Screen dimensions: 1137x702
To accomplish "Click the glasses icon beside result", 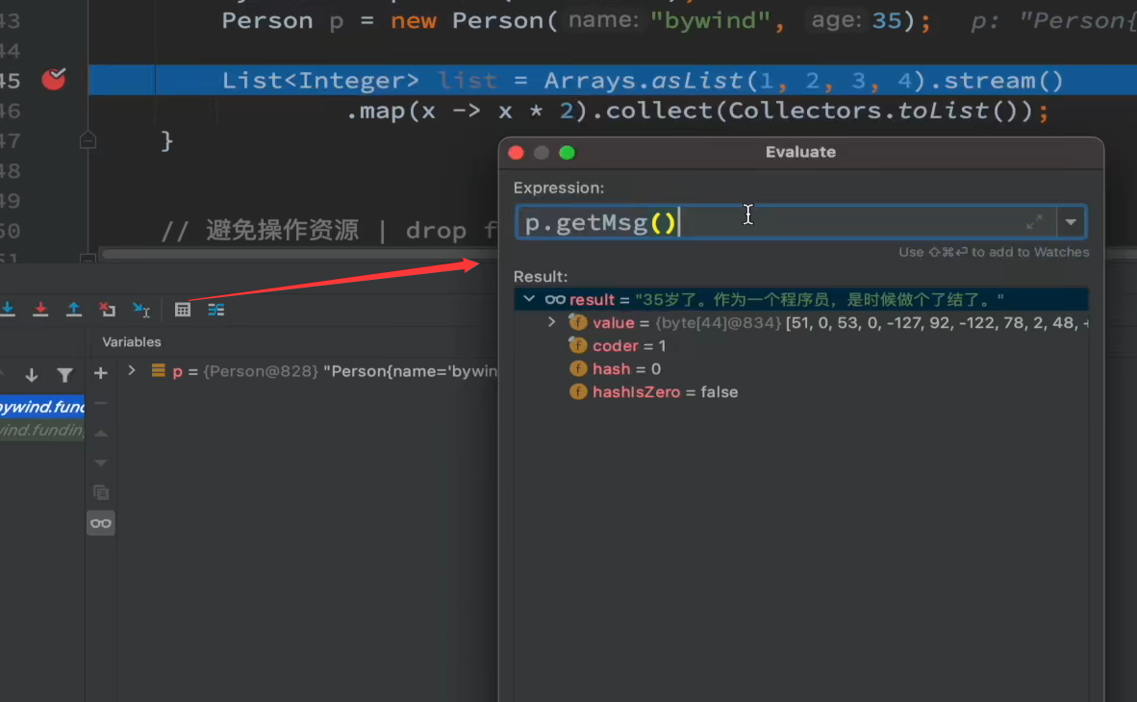I will pyautogui.click(x=555, y=299).
